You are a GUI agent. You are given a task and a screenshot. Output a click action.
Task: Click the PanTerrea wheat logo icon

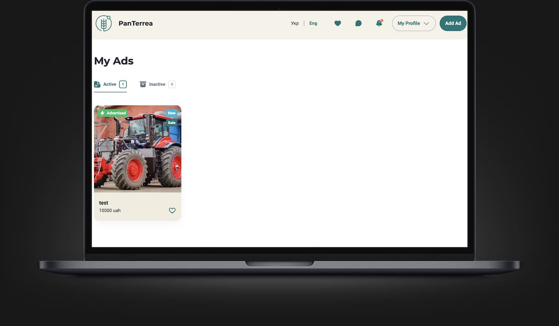point(103,23)
